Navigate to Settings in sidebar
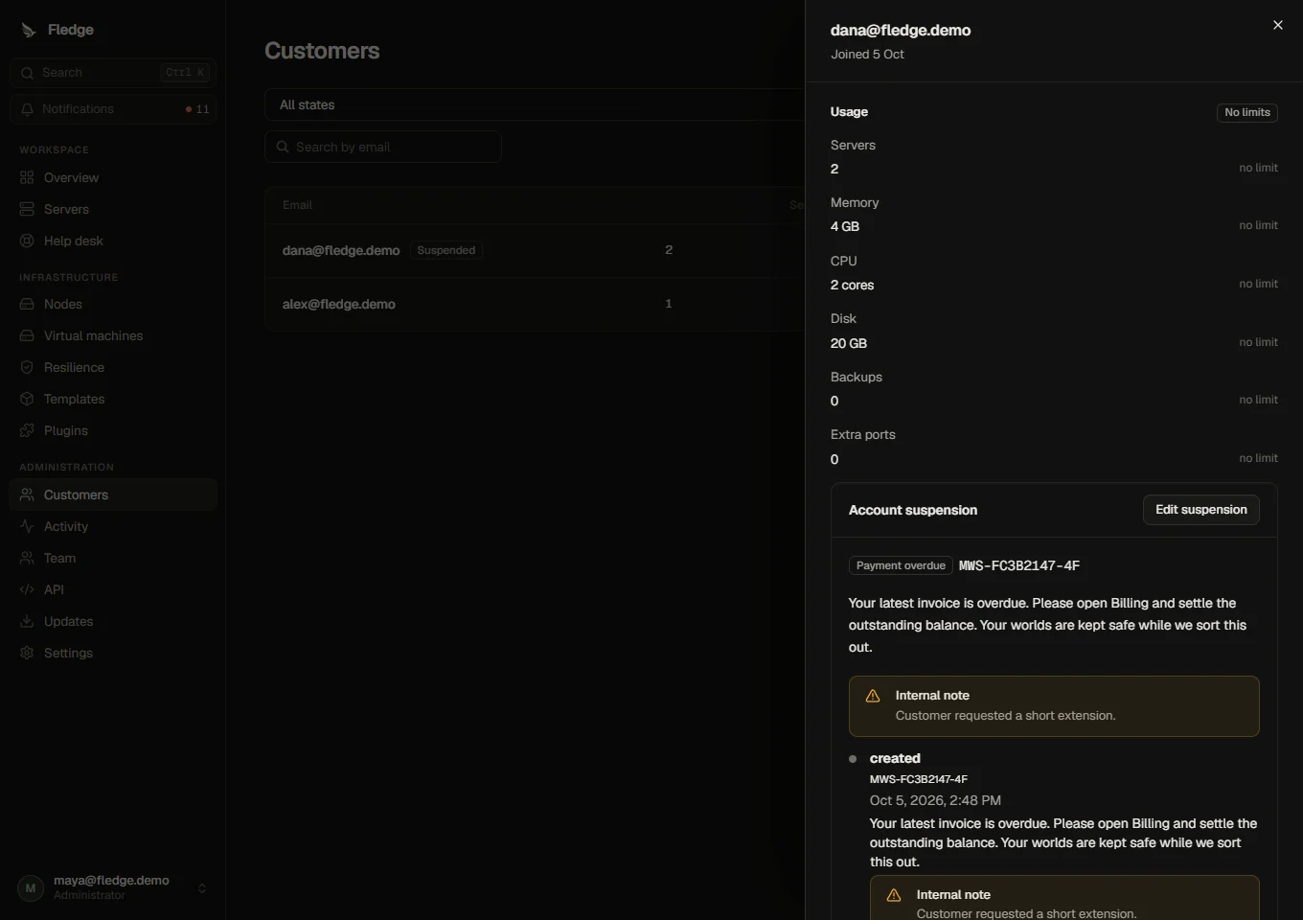 pyautogui.click(x=113, y=653)
